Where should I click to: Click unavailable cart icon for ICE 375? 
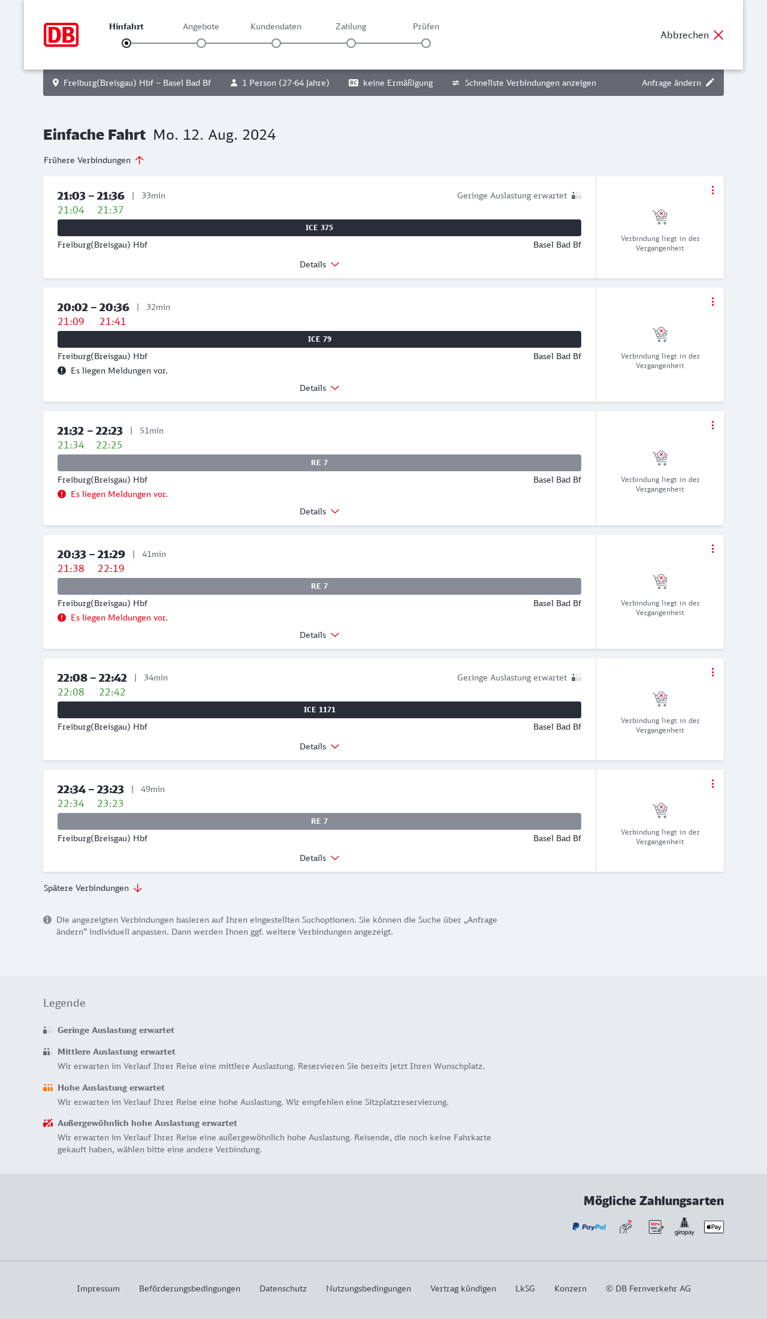pyautogui.click(x=660, y=216)
